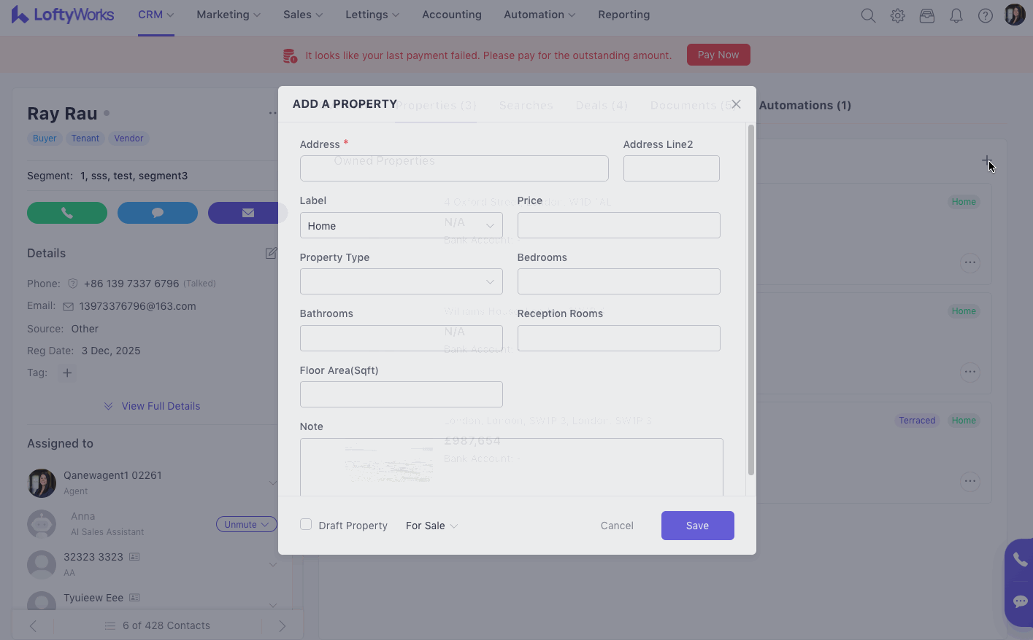The width and height of the screenshot is (1033, 640).
Task: Click the help question mark icon
Action: tap(985, 15)
